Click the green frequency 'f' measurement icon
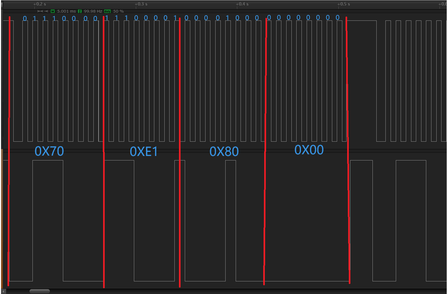Viewport: 447px width, 294px height. (80, 11)
